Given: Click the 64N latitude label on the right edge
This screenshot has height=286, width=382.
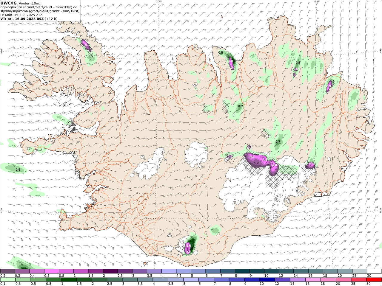Looking at the screenshot, I should (381, 210).
